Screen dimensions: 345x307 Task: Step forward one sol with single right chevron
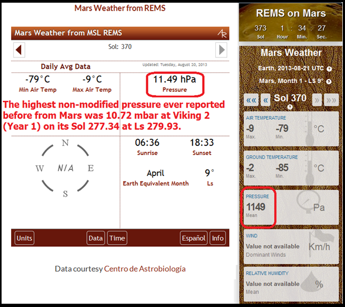pos(317,100)
